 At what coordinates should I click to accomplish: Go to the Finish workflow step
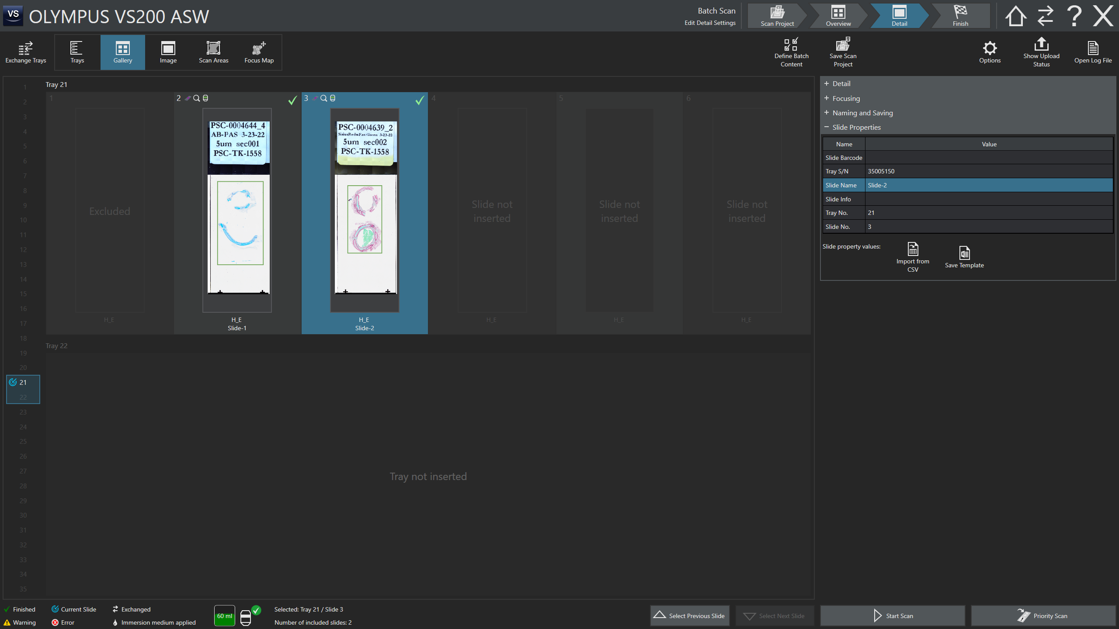(x=960, y=16)
